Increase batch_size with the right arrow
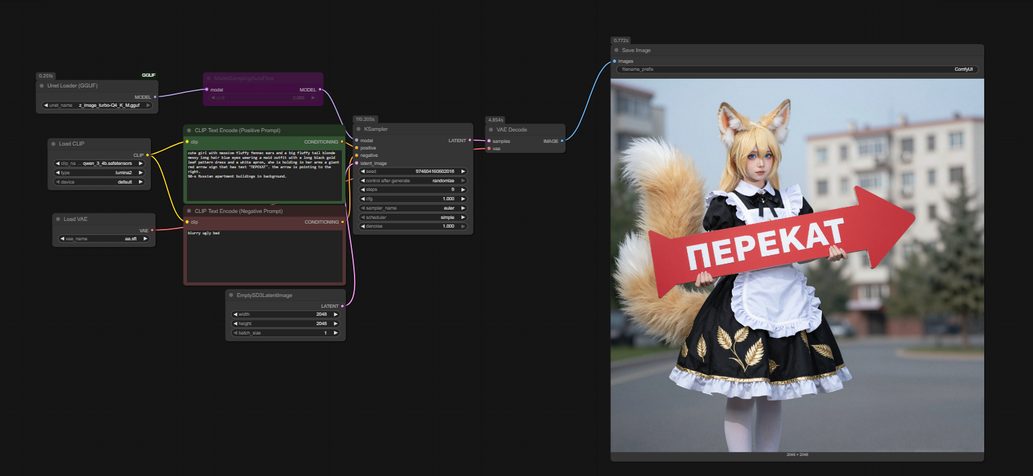 point(335,332)
